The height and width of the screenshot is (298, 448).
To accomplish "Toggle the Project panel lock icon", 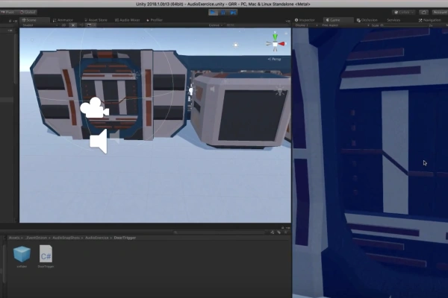I will pyautogui.click(x=282, y=227).
